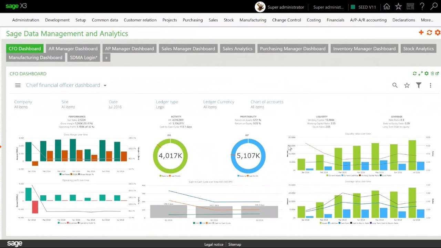Open the Manufacturing menu
This screenshot has width=441, height=248.
click(x=253, y=20)
